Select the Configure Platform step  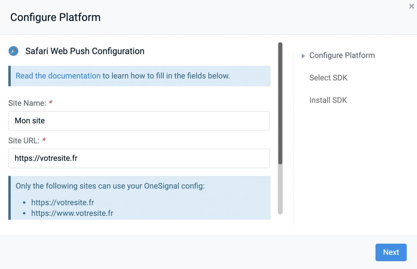pos(342,55)
